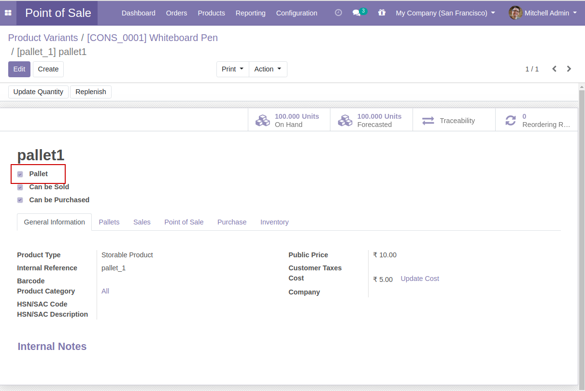The image size is (585, 391).
Task: Click the Reordering Rules refresh icon
Action: click(511, 121)
